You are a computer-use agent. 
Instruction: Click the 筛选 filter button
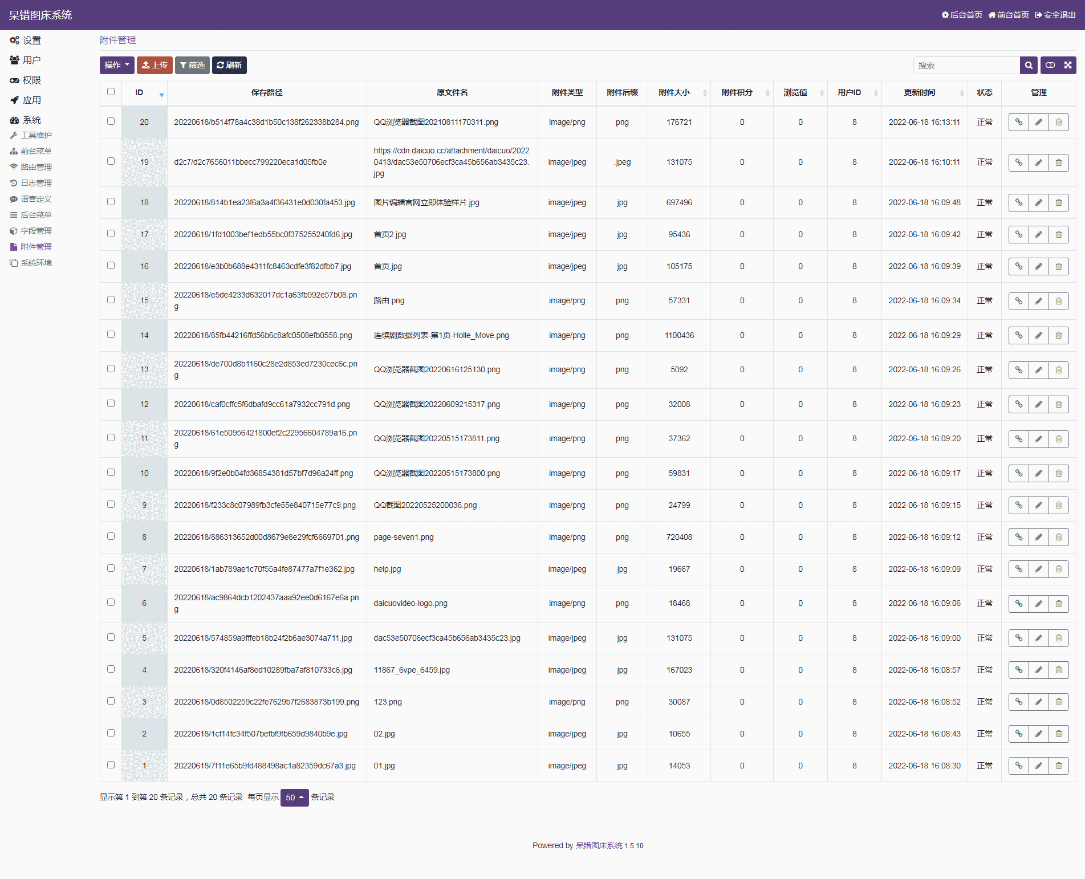click(x=192, y=65)
